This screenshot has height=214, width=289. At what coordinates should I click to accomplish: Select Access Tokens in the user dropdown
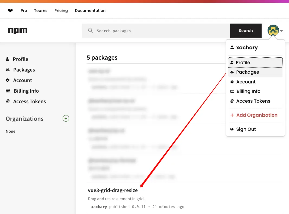[255, 101]
